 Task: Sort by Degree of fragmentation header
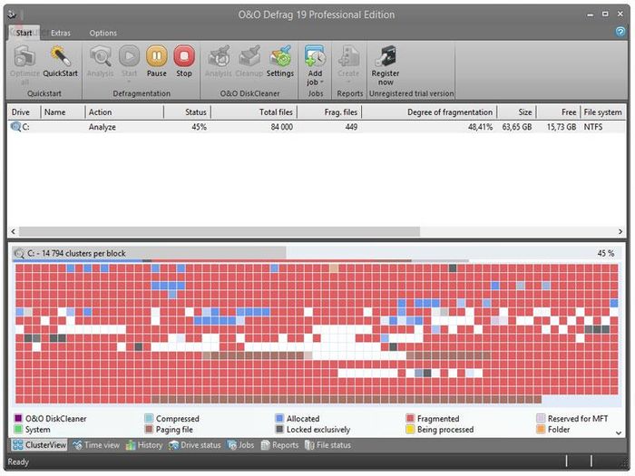click(x=429, y=112)
